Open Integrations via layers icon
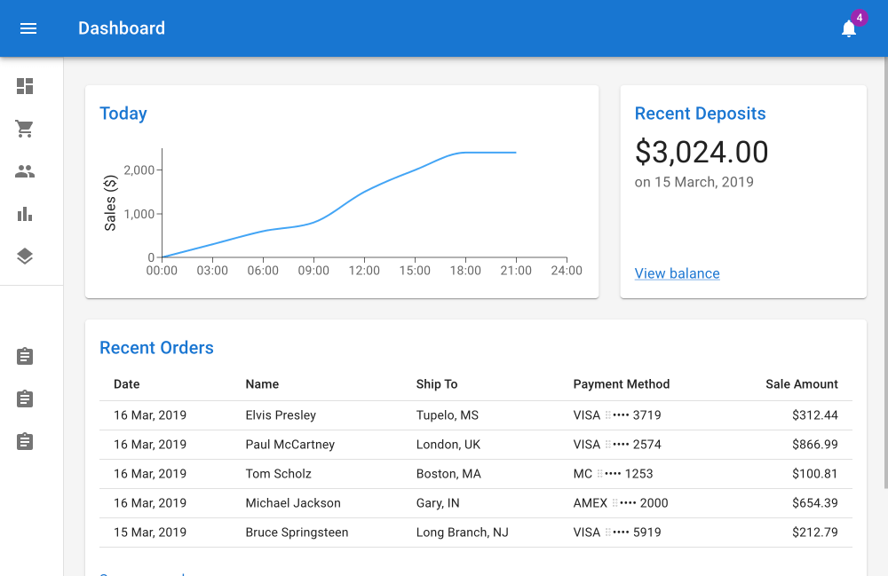 [x=25, y=256]
